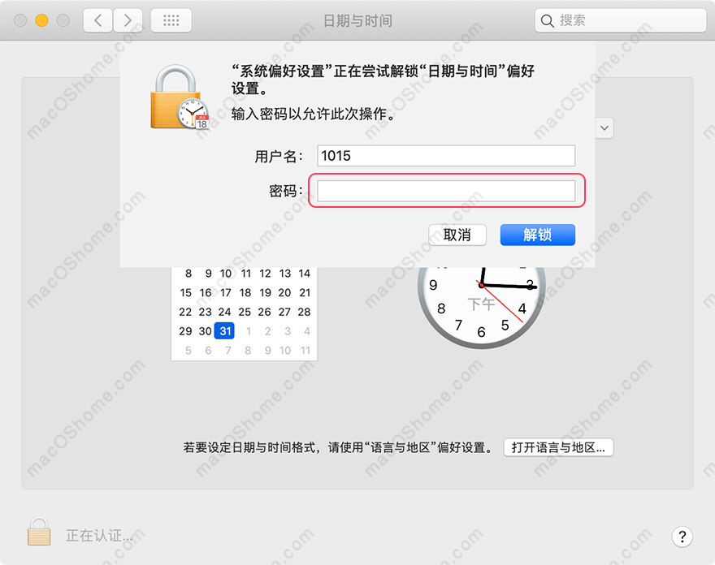Image resolution: width=715 pixels, height=565 pixels.
Task: Select highlighted date 31 in calendar
Action: click(225, 330)
